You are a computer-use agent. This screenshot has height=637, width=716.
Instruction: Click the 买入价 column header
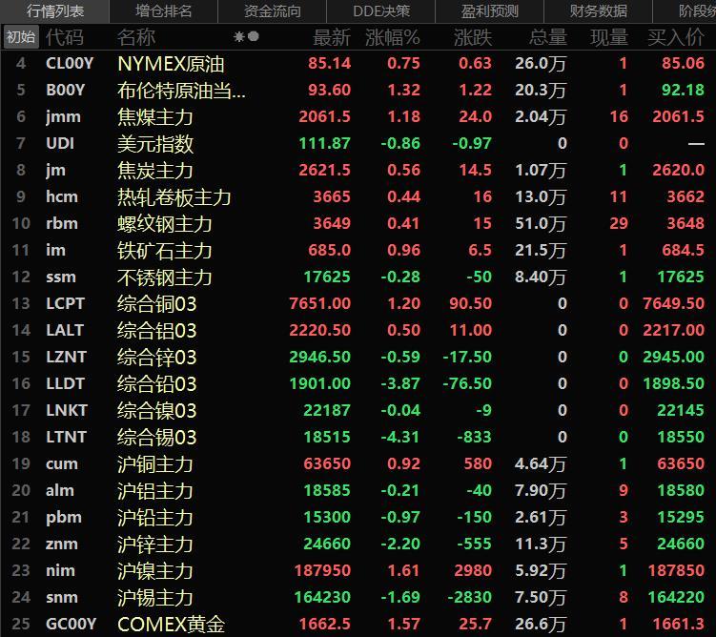click(x=676, y=37)
